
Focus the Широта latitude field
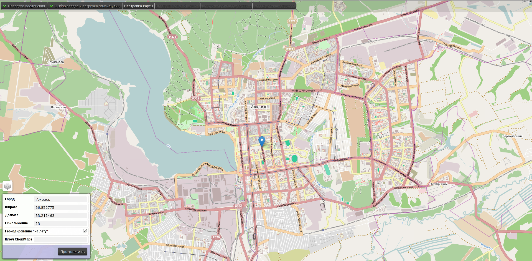[x=60, y=207]
